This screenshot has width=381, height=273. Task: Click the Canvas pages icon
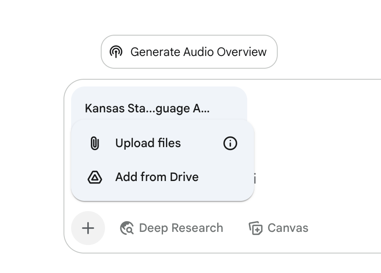(255, 228)
